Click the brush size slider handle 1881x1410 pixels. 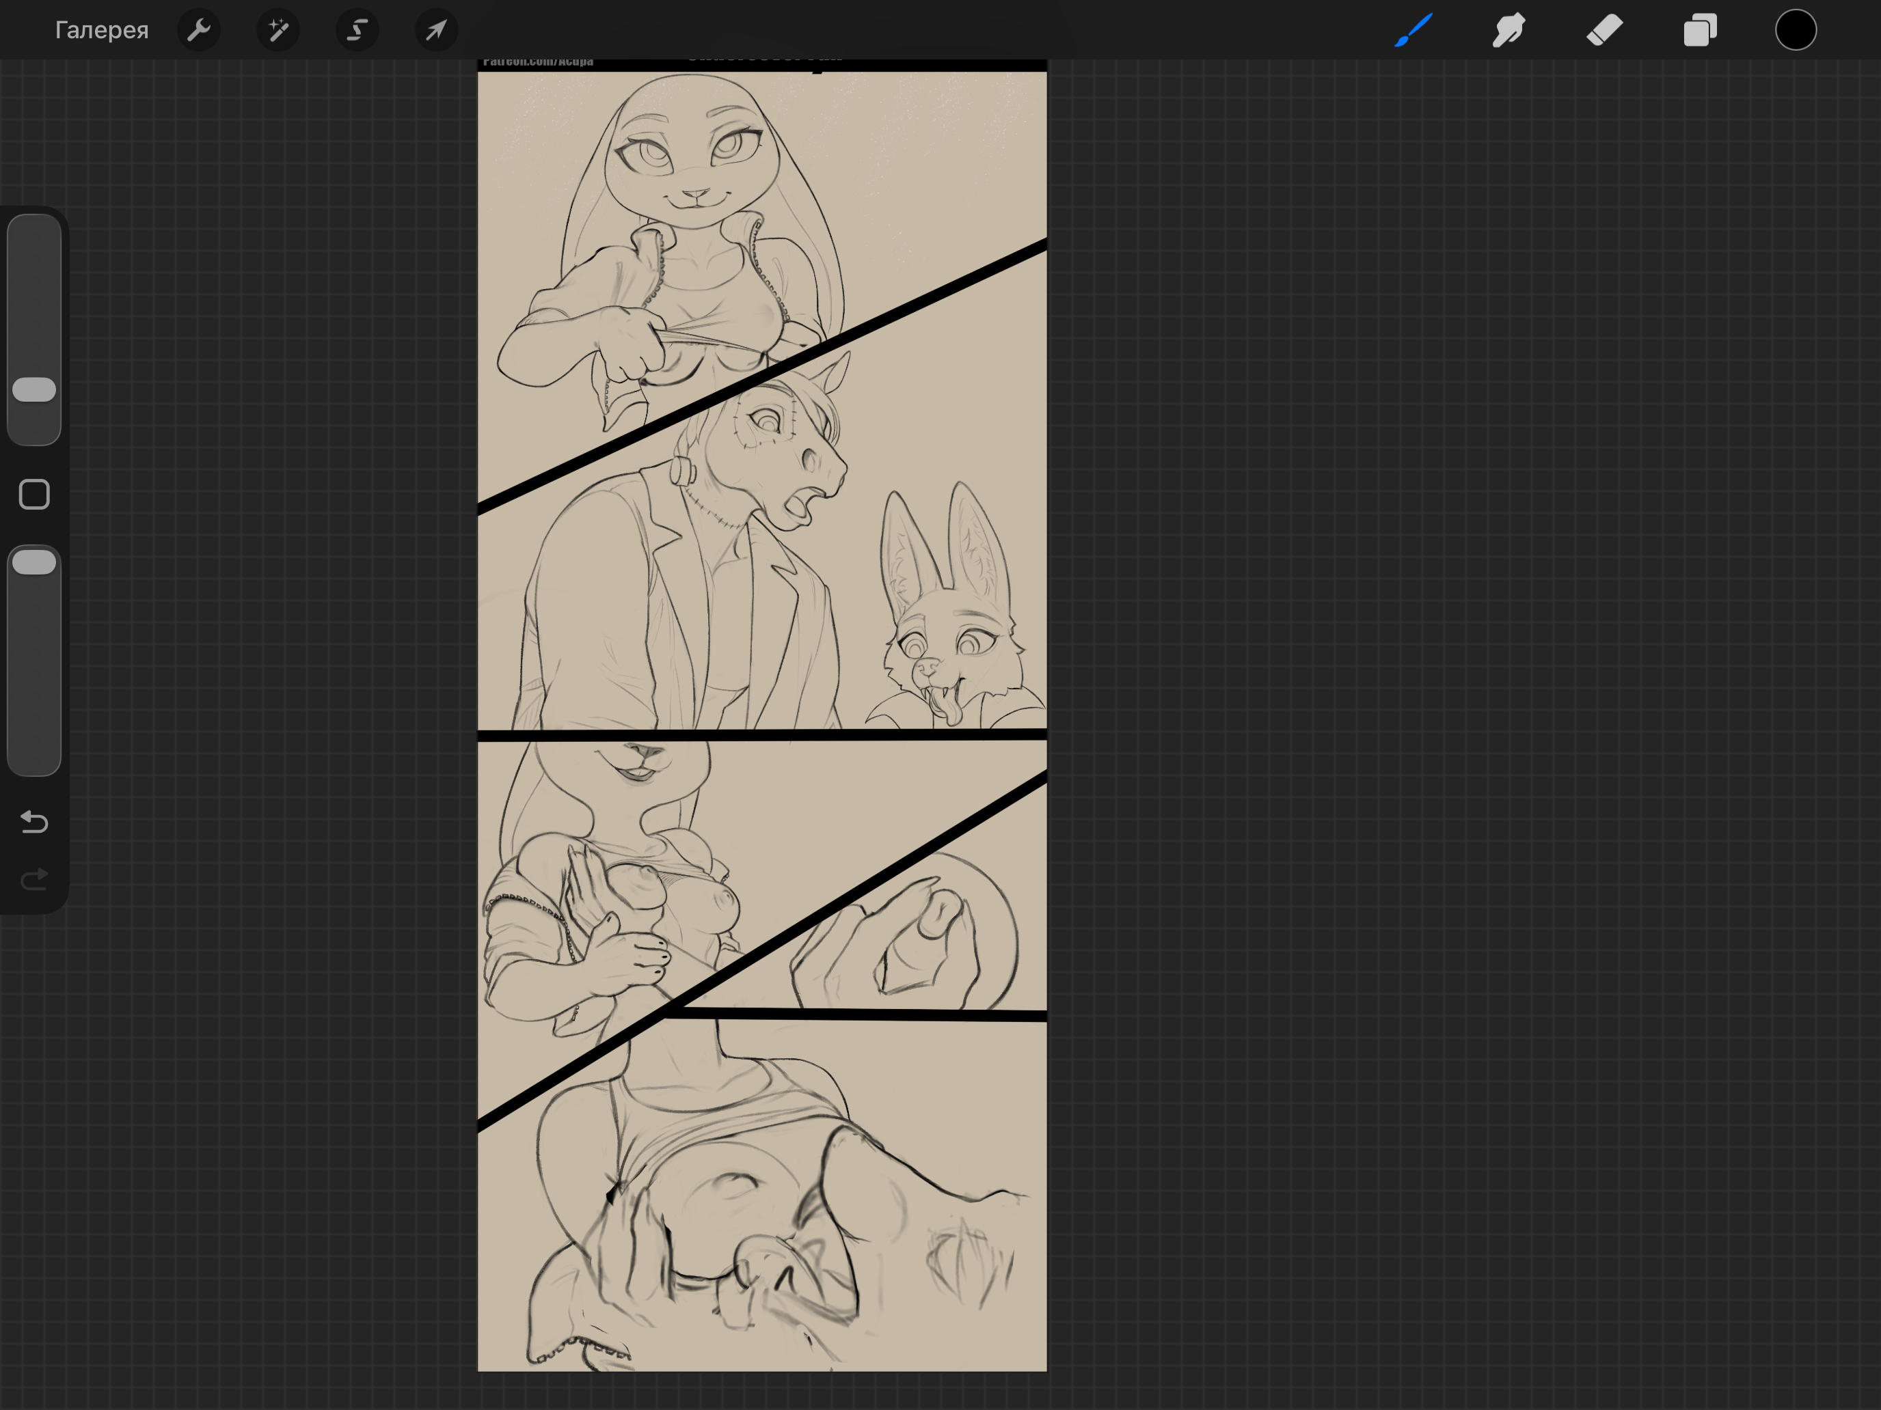34,389
